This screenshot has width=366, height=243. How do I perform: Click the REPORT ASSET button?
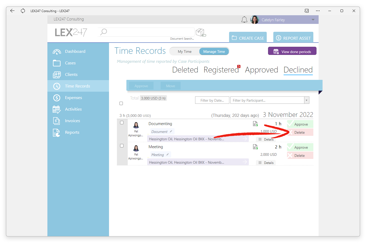point(293,38)
